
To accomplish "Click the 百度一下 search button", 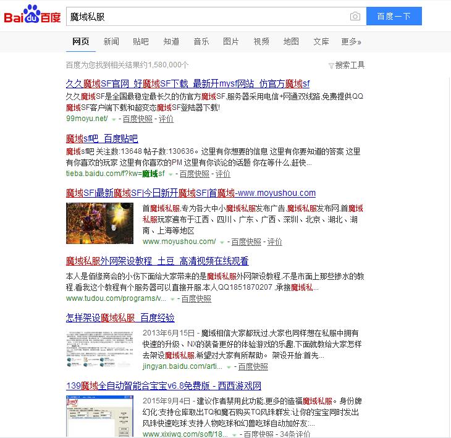I will pos(394,16).
